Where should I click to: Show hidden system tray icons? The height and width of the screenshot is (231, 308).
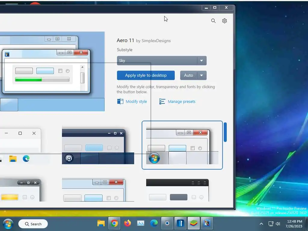261,224
